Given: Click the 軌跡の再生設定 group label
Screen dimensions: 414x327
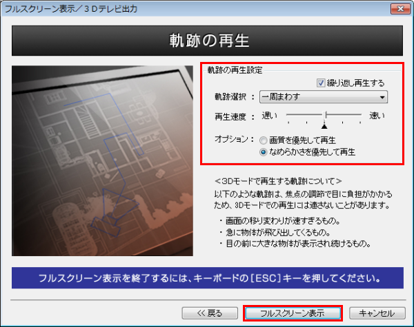Looking at the screenshot, I should click(x=235, y=70).
